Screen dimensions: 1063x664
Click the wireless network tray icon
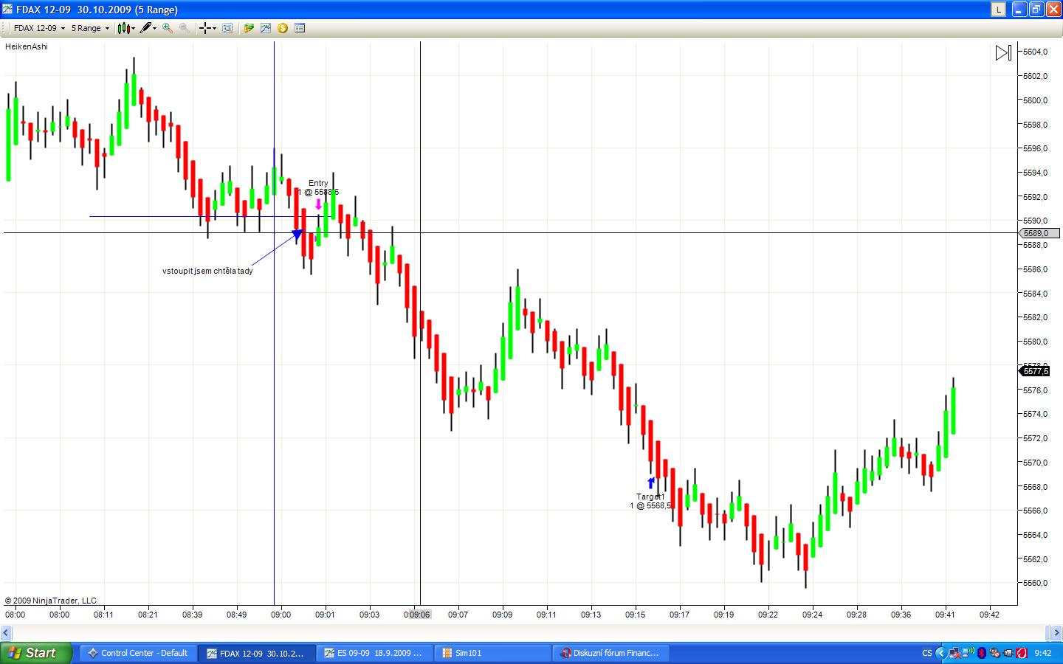click(968, 653)
